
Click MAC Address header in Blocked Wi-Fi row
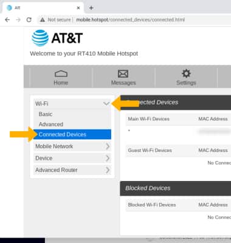pyautogui.click(x=213, y=205)
